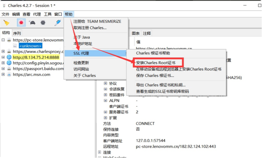Screen dimensions: 262x158
Task: Expand the 服务器证书 row
Action: click(x=105, y=112)
